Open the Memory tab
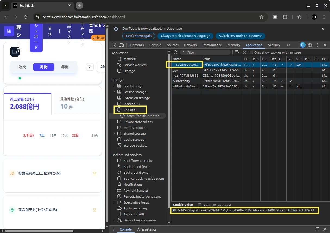This screenshot has height=233, width=330. [234, 45]
